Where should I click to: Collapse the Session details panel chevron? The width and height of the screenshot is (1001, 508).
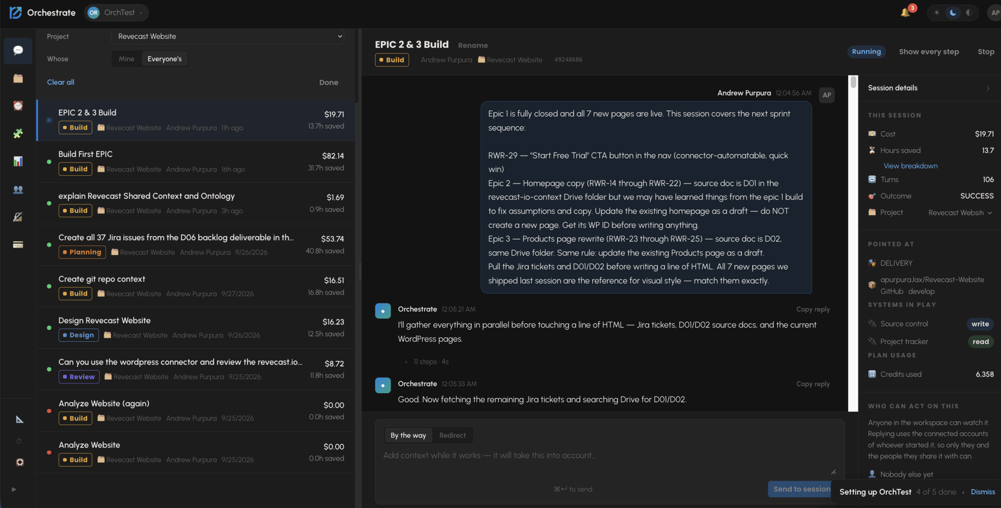[x=988, y=88]
